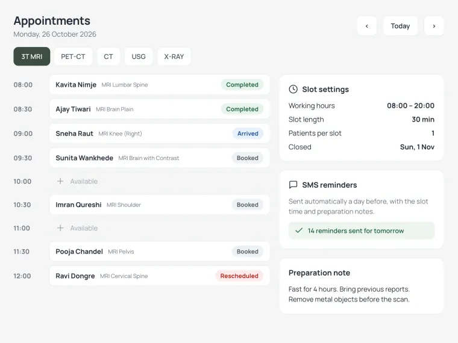
Task: Click Booked status for Pooja Chandel
Action: 248,252
